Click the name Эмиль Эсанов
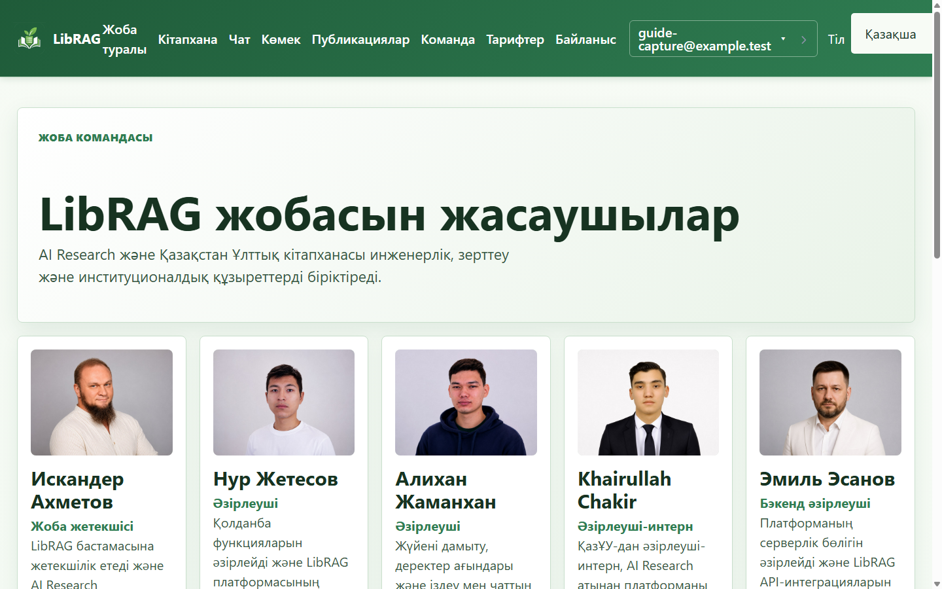 [x=827, y=479]
